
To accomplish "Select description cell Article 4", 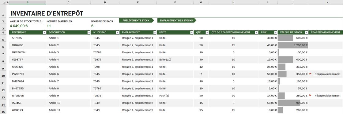I will (69, 59).
